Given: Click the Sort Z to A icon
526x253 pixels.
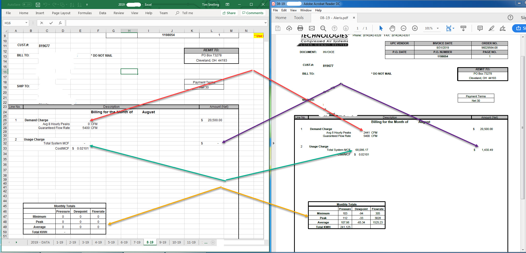Looking at the screenshot, I should point(80,5).
